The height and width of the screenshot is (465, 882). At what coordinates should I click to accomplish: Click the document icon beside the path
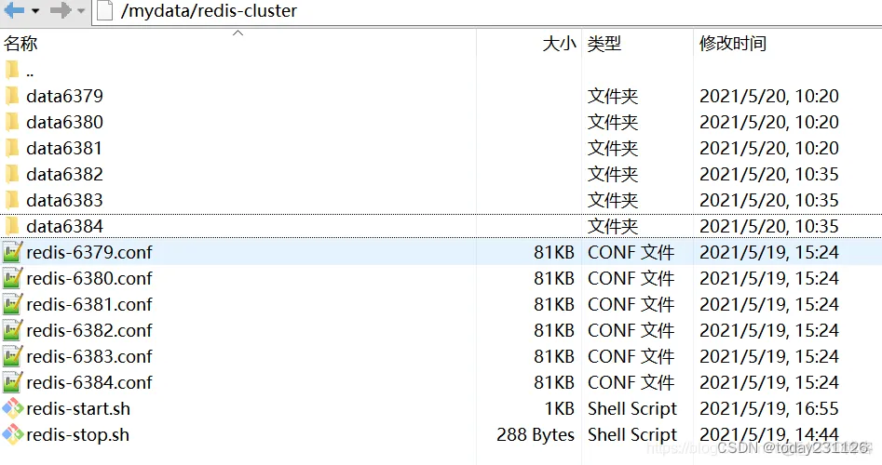[105, 10]
